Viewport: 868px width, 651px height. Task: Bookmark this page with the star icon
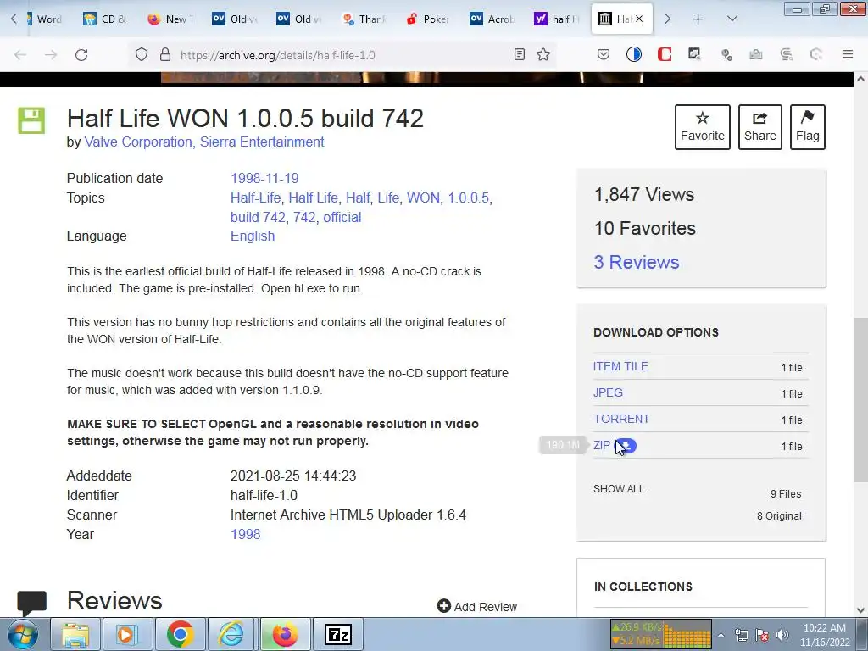(x=543, y=54)
